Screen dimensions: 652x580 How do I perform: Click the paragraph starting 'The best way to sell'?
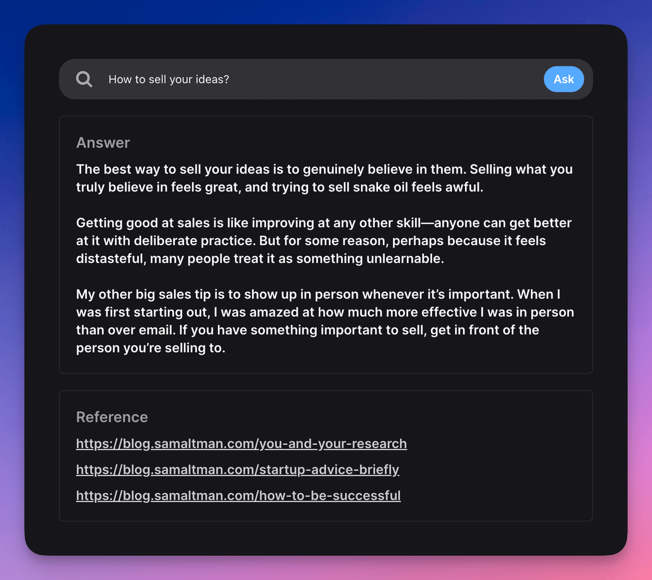(324, 178)
